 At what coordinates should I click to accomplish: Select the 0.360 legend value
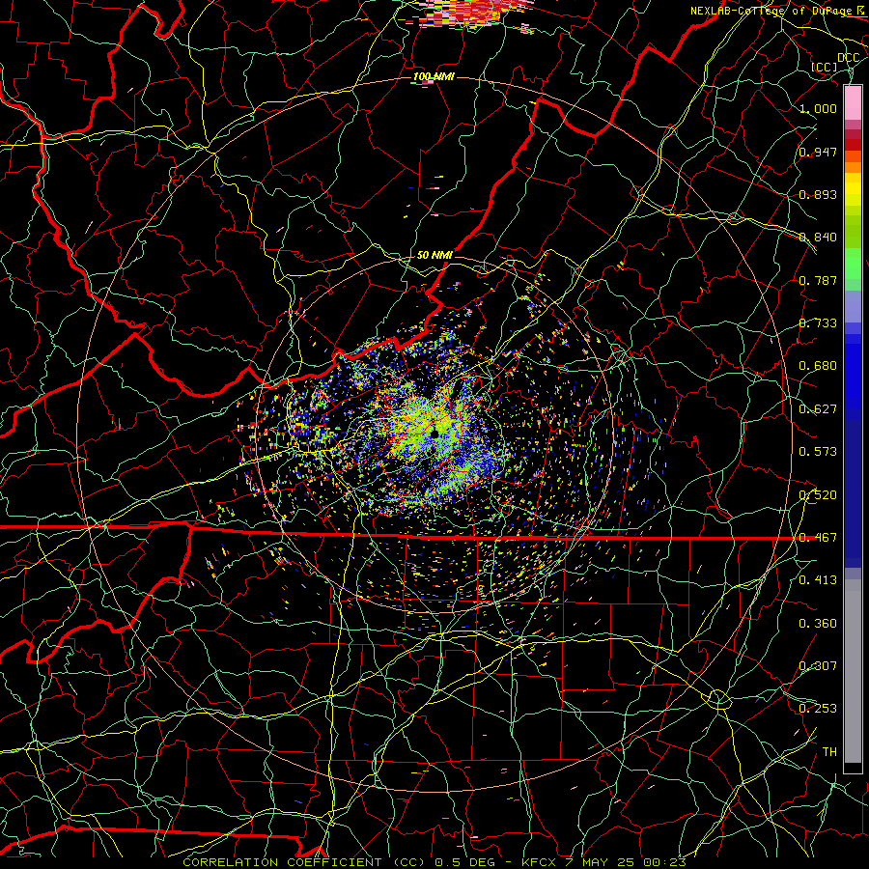[818, 624]
